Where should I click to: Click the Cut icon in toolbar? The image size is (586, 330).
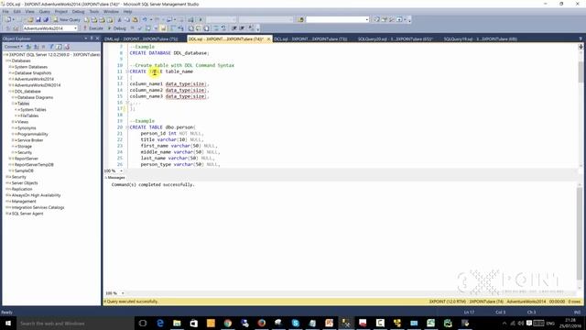coord(120,19)
